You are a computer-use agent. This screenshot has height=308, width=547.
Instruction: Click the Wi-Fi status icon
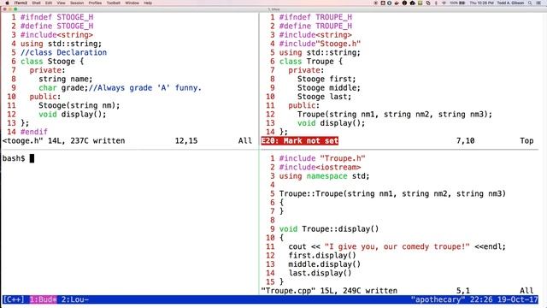pos(444,3)
